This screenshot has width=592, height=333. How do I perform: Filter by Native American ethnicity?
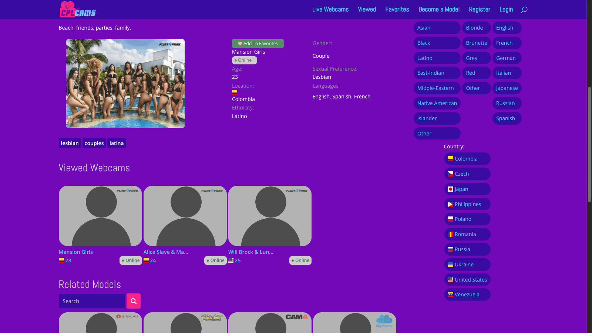437,103
